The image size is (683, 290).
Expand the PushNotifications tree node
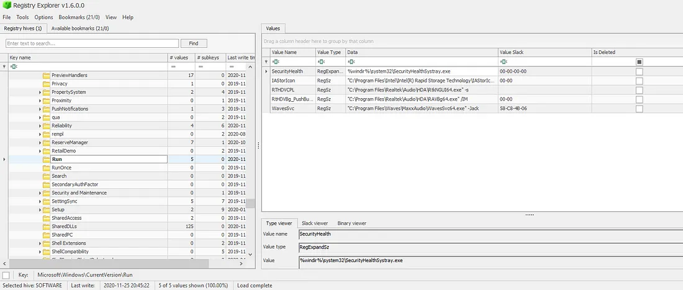[40, 109]
